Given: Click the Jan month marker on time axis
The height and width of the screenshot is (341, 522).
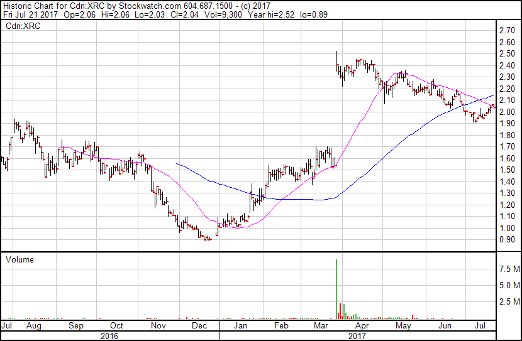Looking at the screenshot, I should coord(240,327).
